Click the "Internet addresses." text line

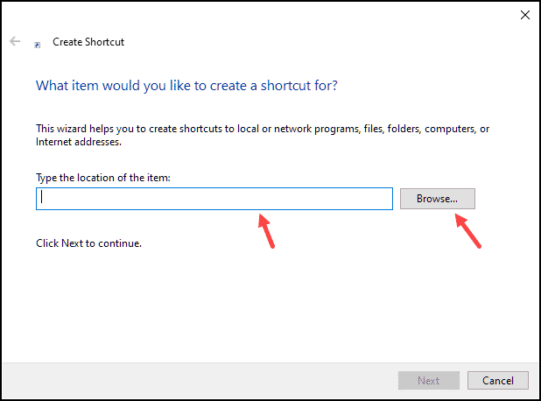pos(79,142)
